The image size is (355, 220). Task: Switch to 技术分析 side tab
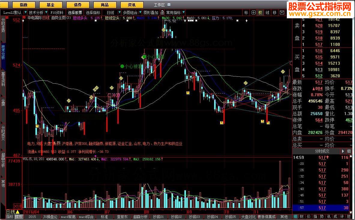pos(3,52)
